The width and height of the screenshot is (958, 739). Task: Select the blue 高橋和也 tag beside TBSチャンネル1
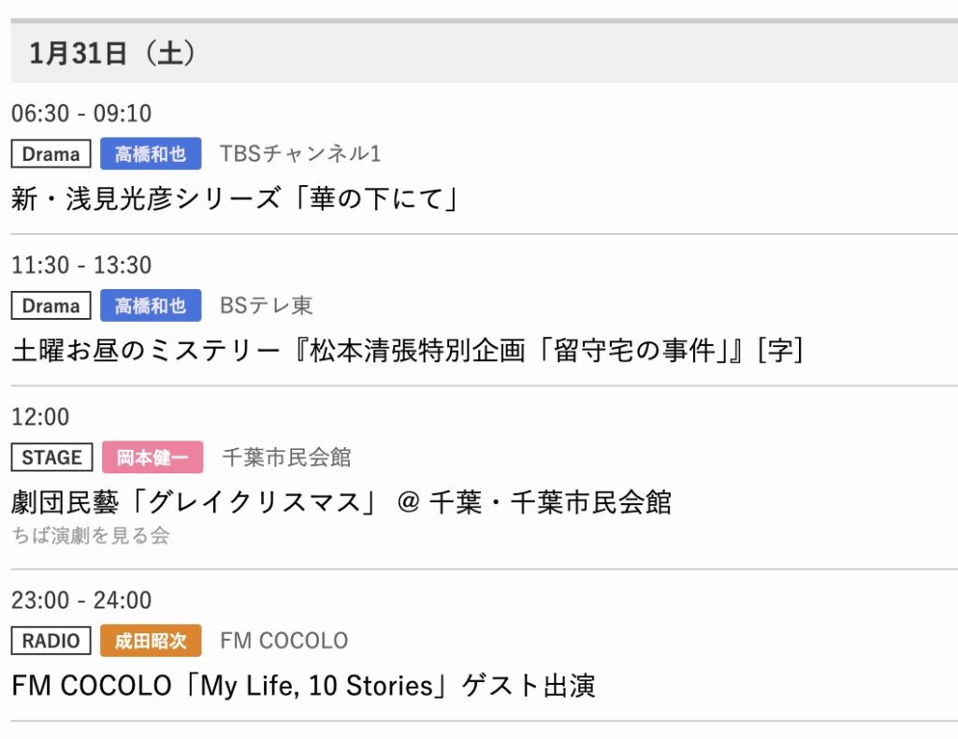coord(151,154)
